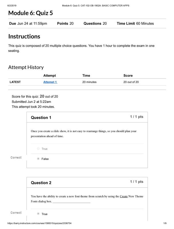The width and height of the screenshot is (174, 229).
Task: Click the Question 2 header
Action: (x=41, y=183)
